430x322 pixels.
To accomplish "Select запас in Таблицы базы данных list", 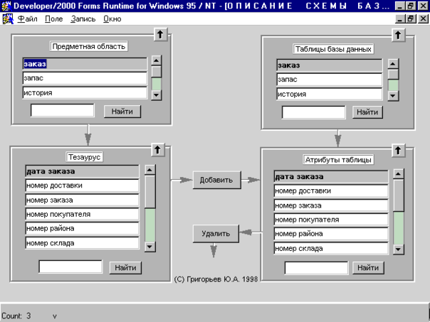I will [x=330, y=80].
